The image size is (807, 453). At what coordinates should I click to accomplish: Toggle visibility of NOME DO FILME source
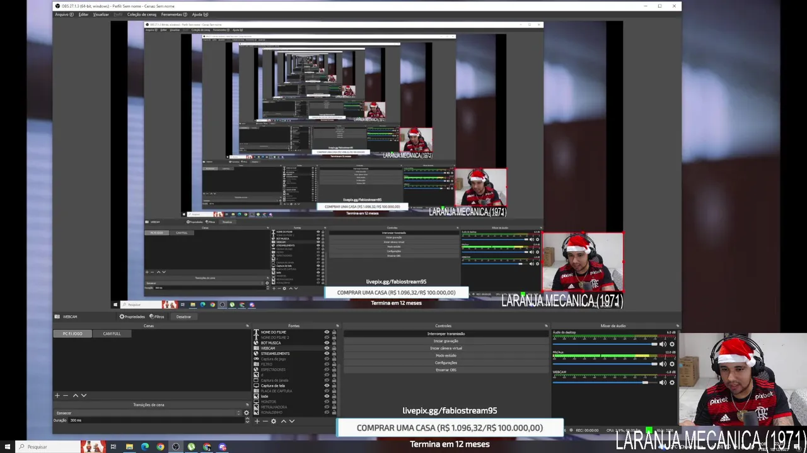[x=327, y=332]
